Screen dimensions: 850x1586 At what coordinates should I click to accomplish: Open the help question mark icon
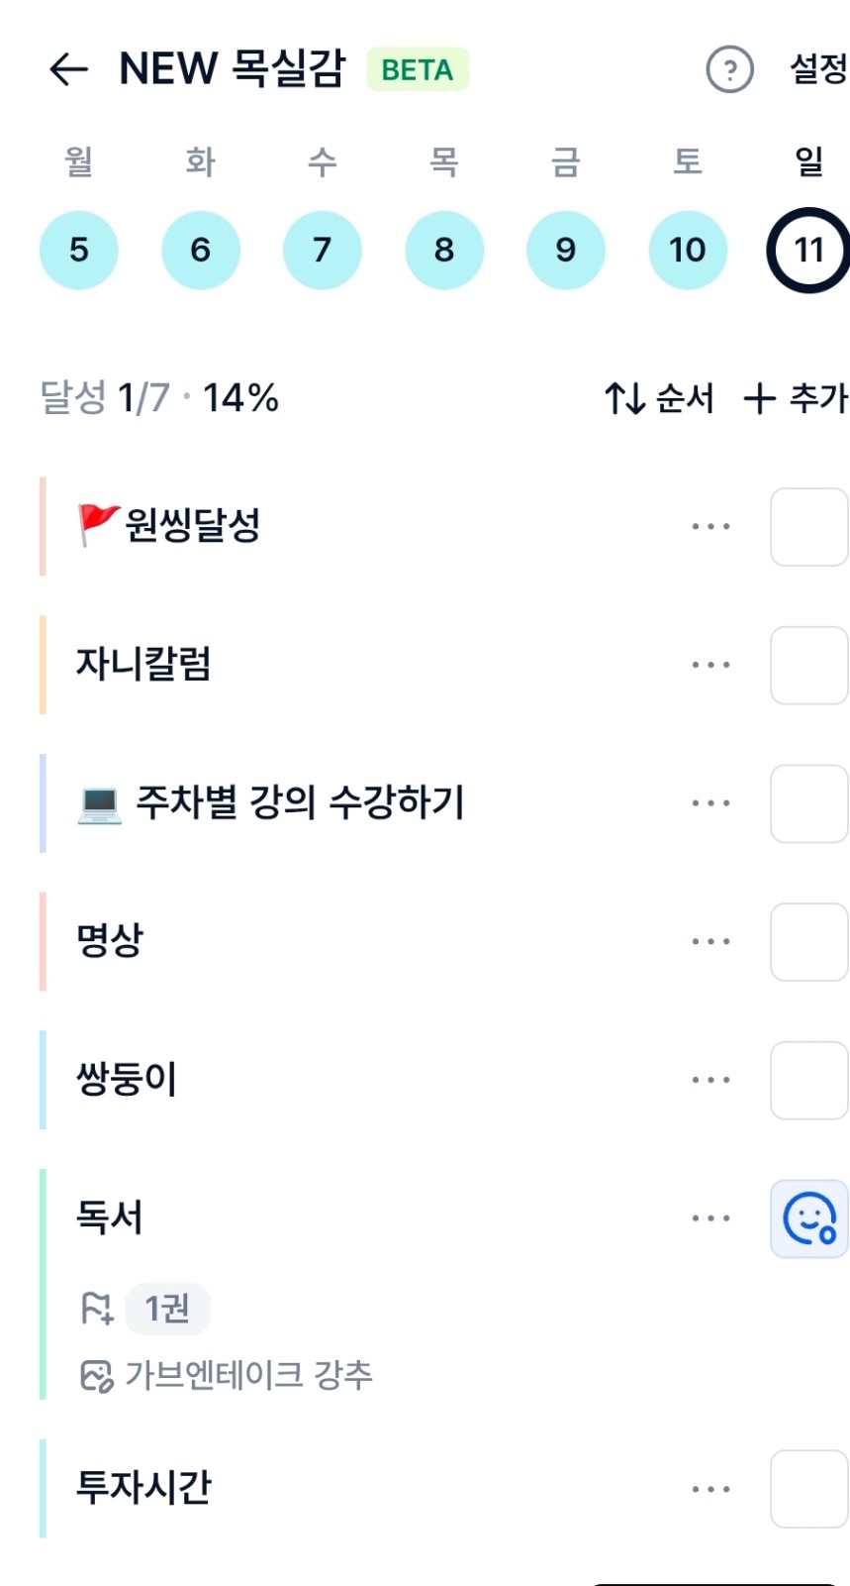coord(729,70)
